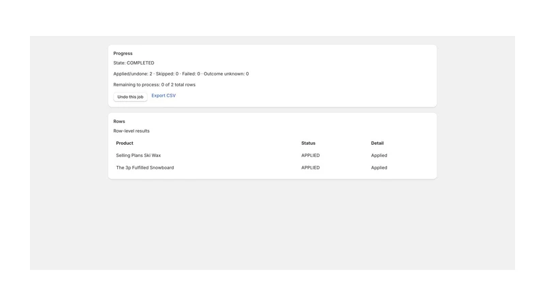The height and width of the screenshot is (306, 545).
Task: Click APPLIED status for Snowboard row
Action: (311, 167)
